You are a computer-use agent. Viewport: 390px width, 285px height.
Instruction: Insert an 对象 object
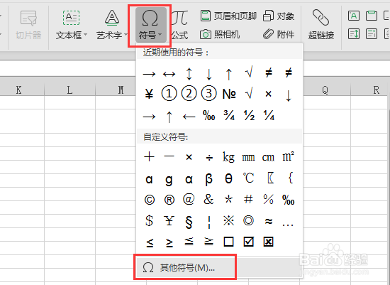pos(279,16)
